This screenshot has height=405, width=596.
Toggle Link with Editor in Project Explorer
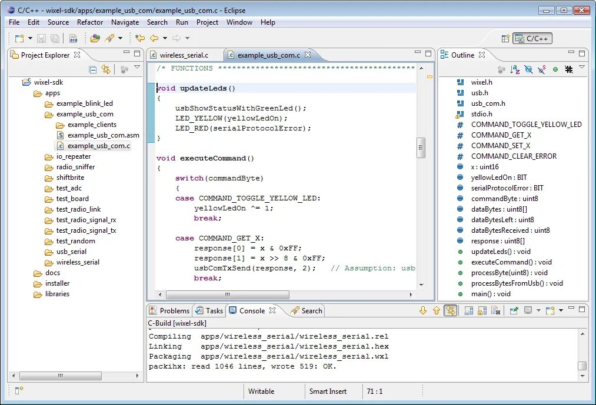[x=106, y=69]
